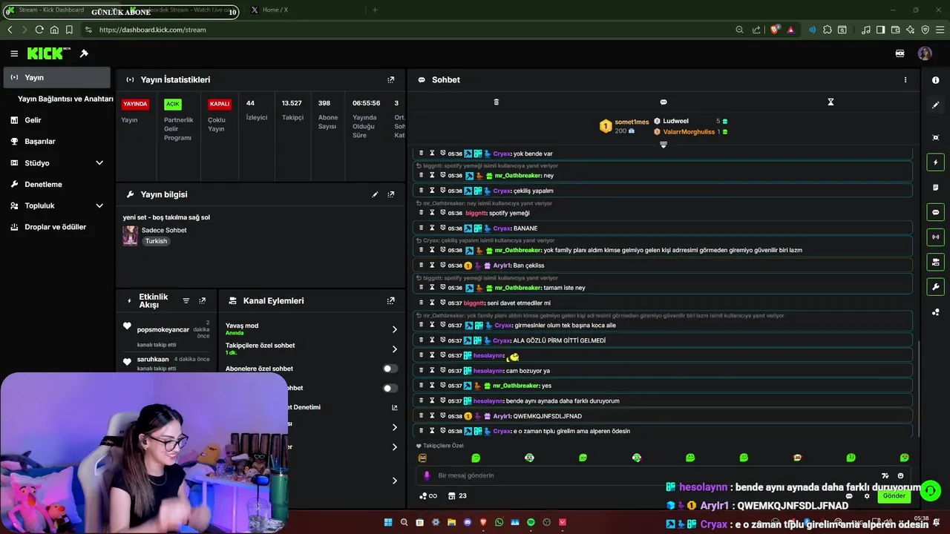Toggle the lightning bolt icon in right sidebar

point(935,162)
